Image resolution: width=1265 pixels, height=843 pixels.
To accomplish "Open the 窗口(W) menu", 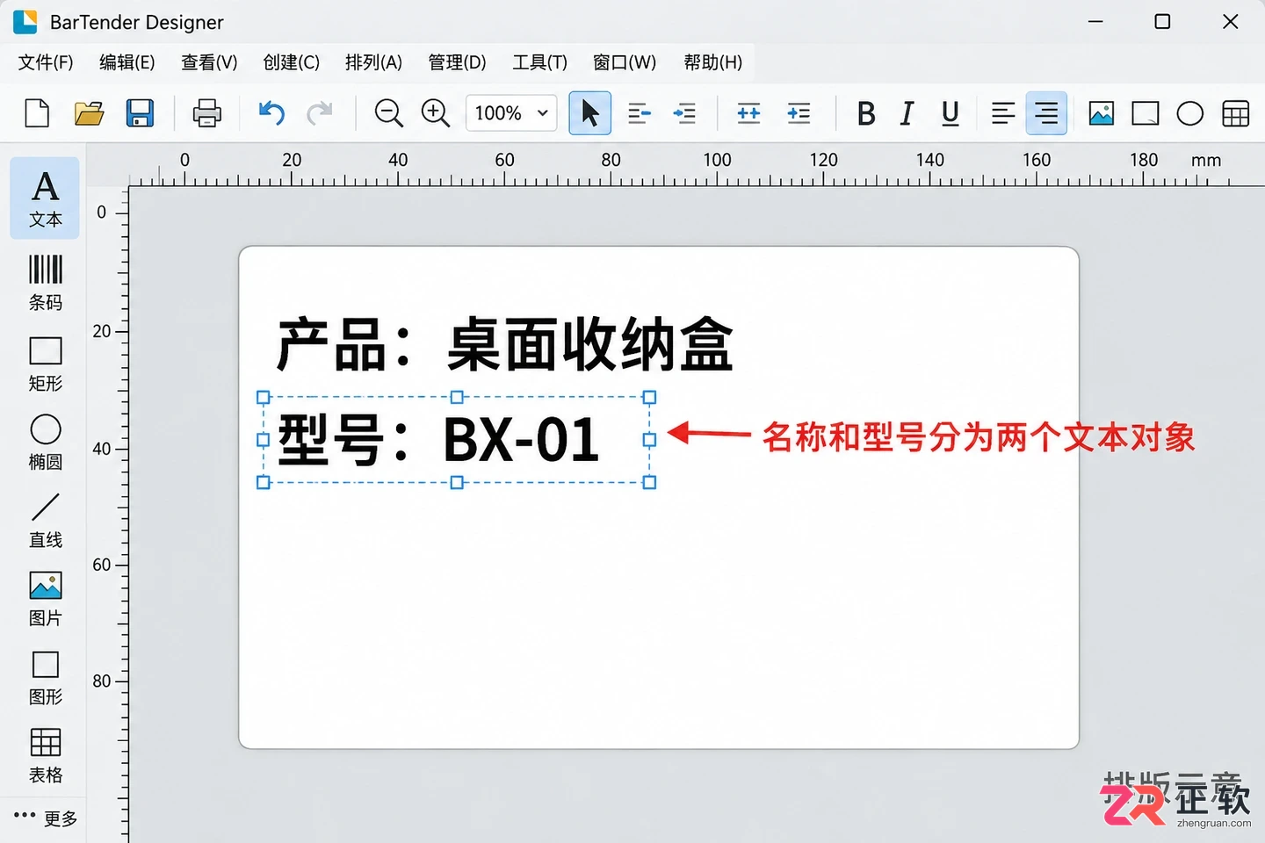I will (x=625, y=62).
